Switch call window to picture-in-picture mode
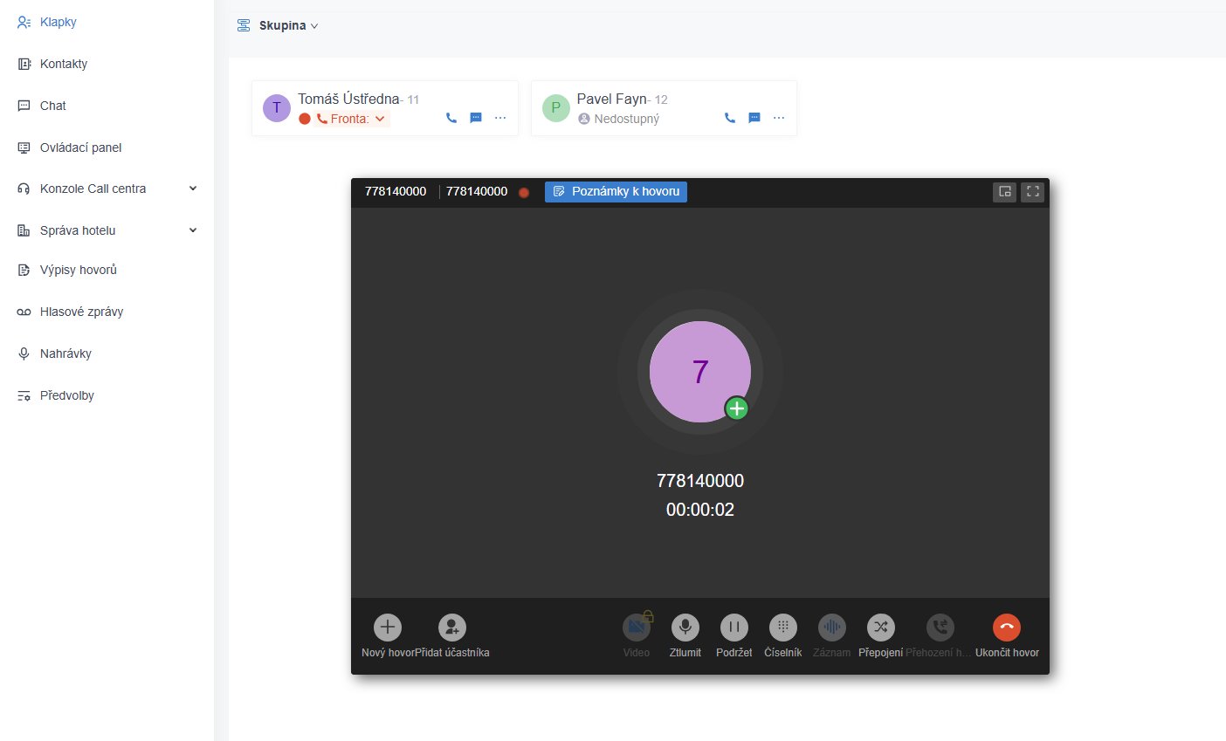This screenshot has height=741, width=1226. [1005, 192]
